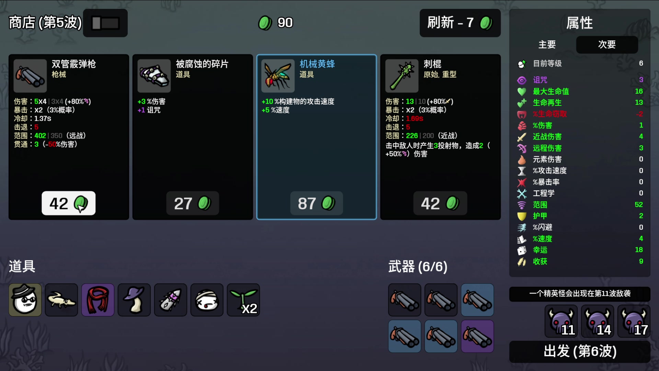Buy the 双管霰弹枪 for 42
Screen dimensions: 659x371
coord(69,203)
